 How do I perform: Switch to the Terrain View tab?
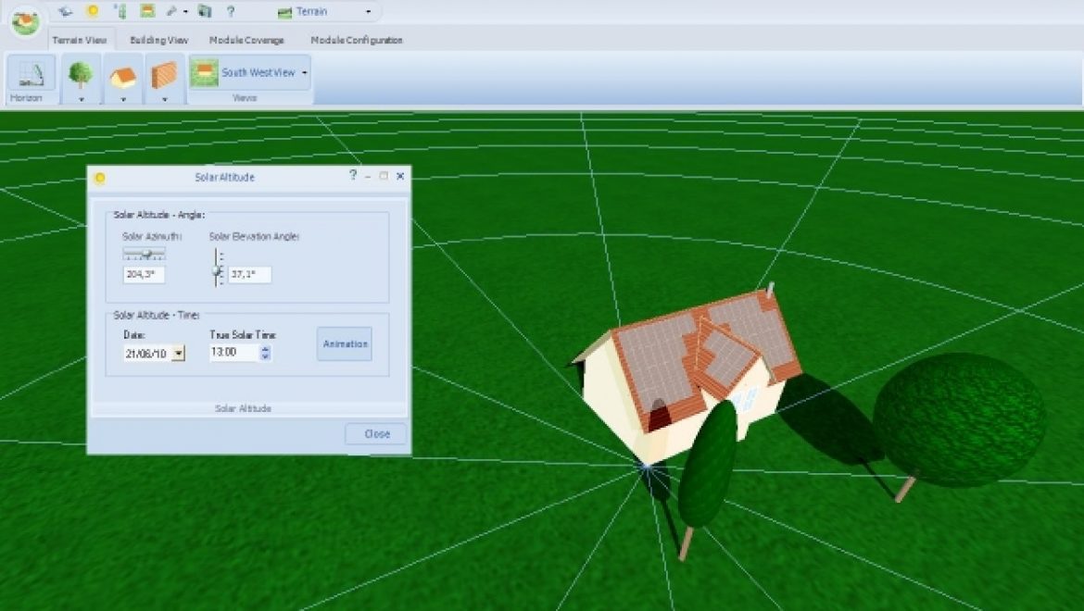(80, 40)
